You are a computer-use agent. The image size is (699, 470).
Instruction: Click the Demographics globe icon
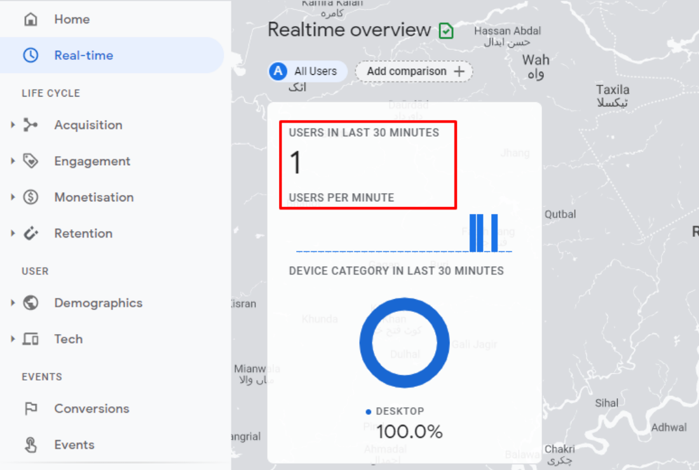(31, 303)
